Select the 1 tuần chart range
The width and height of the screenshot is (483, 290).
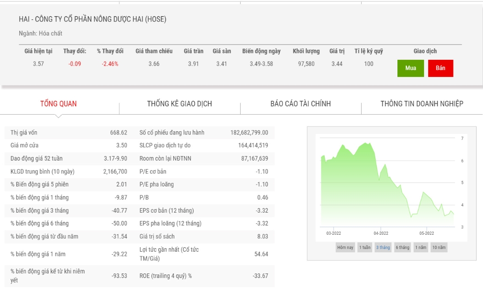point(365,247)
